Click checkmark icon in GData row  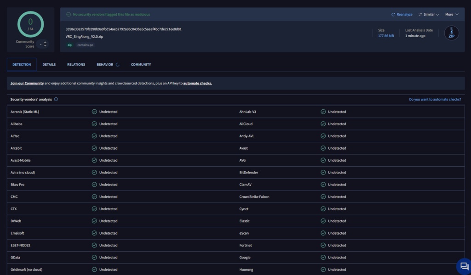pos(94,257)
